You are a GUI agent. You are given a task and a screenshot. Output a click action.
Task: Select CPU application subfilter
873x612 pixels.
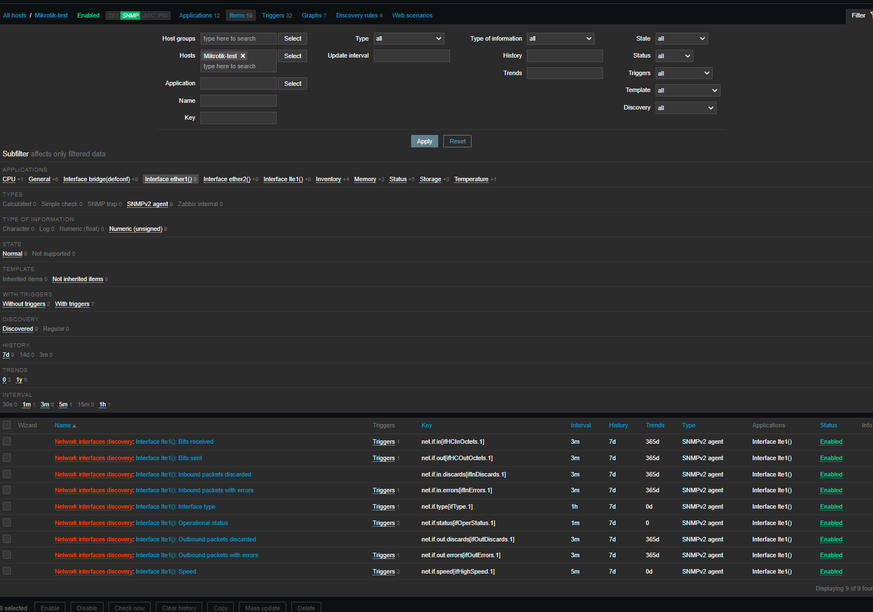tap(9, 179)
